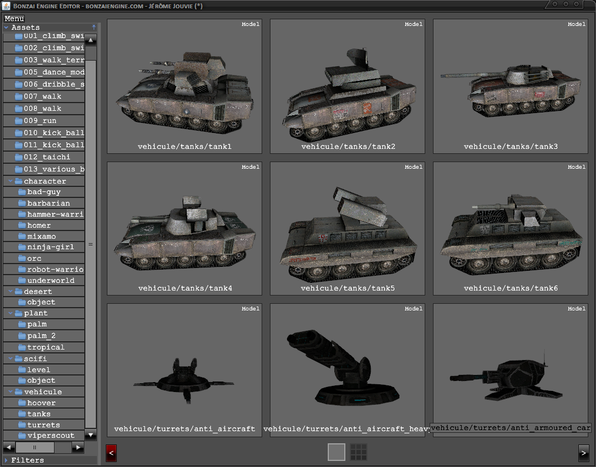The image size is (596, 467).
Task: Pin the Assets panel with pin icon
Action: (94, 27)
